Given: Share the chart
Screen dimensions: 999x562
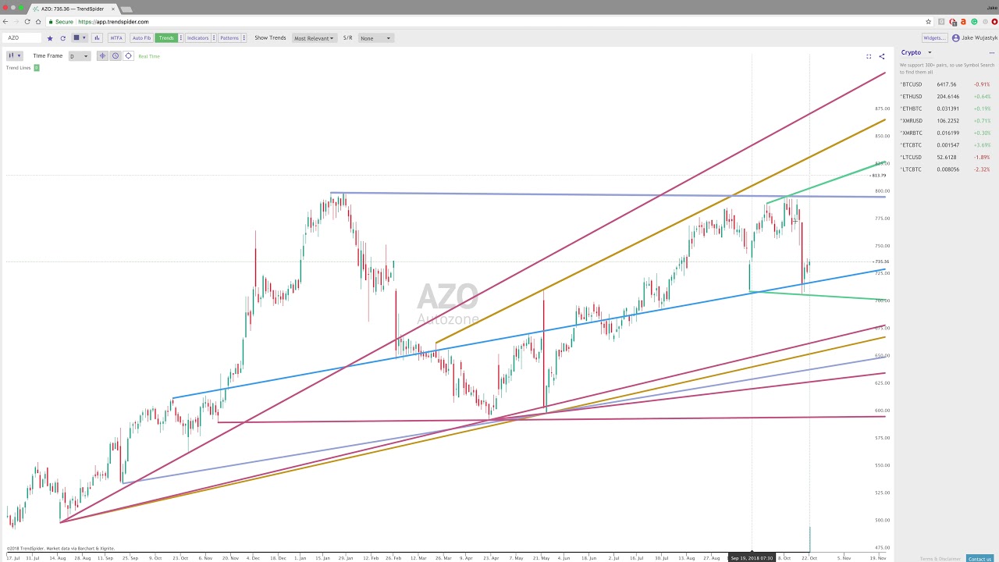Looking at the screenshot, I should tap(882, 56).
